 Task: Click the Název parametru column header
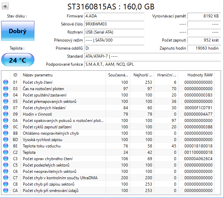pyautogui.click(x=63, y=75)
